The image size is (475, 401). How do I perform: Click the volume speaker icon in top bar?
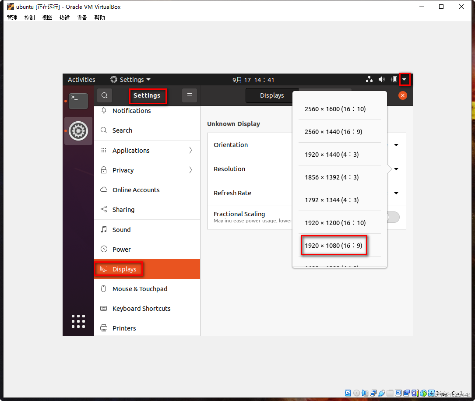pos(381,79)
